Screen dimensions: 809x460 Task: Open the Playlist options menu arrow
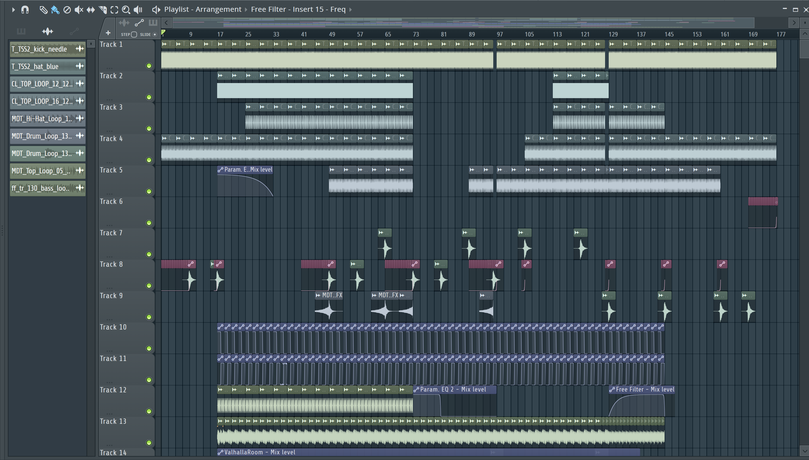[13, 10]
